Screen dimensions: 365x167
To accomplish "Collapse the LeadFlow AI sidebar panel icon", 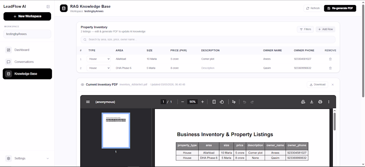I will [48, 7].
